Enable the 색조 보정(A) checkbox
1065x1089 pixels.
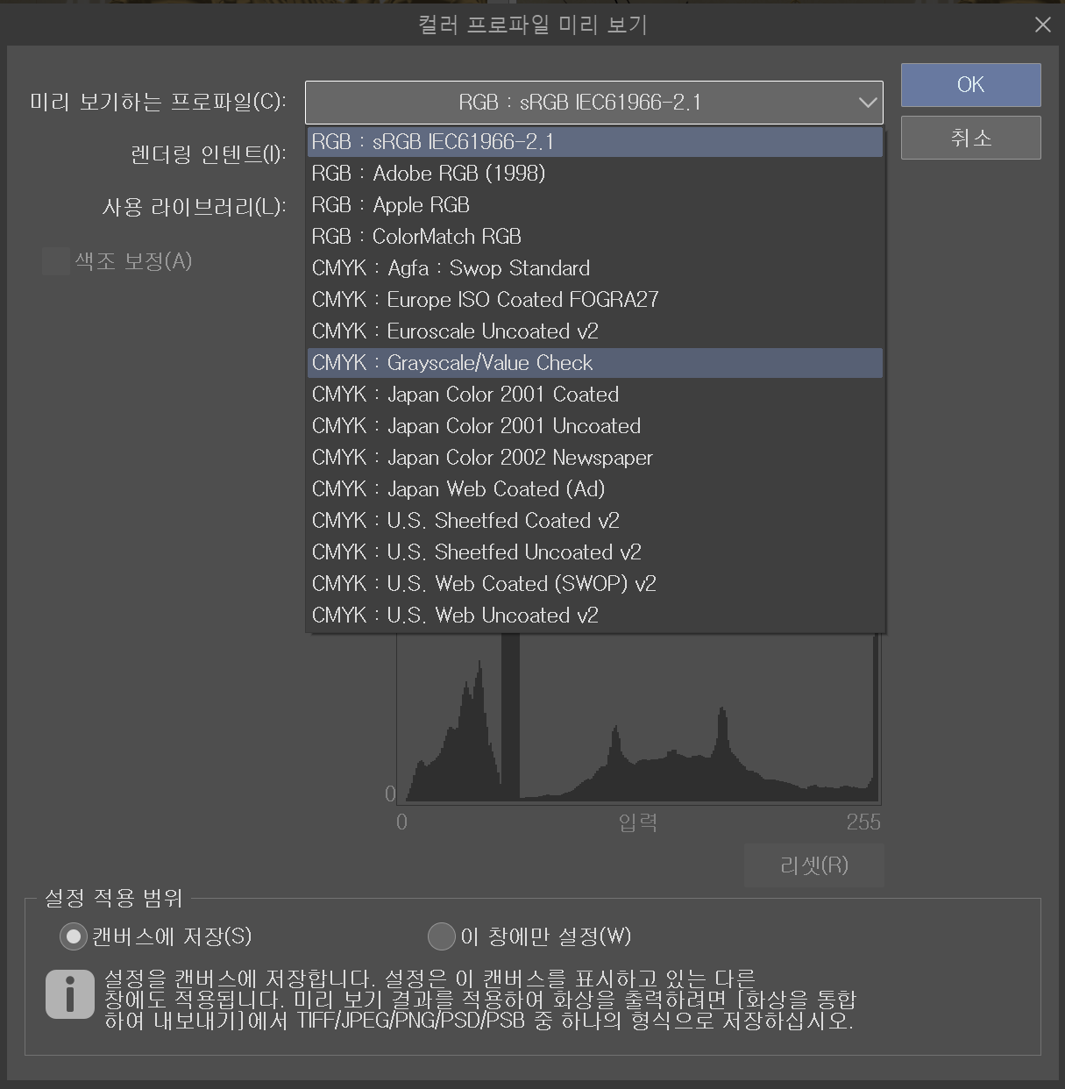pos(56,261)
